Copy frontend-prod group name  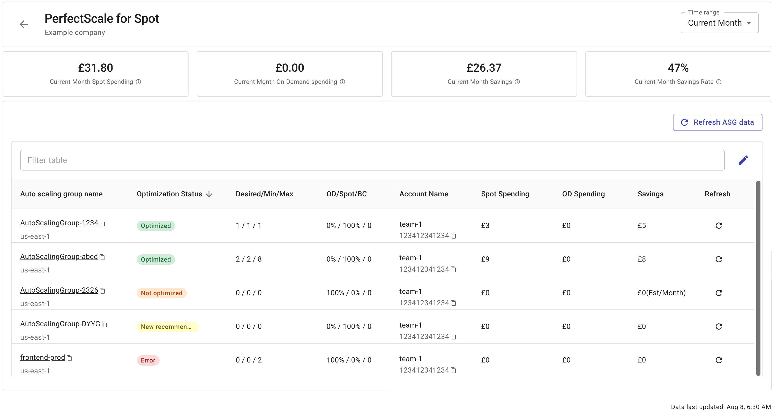[69, 358]
